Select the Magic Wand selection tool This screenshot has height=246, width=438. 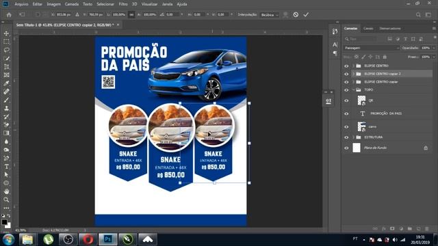point(6,58)
